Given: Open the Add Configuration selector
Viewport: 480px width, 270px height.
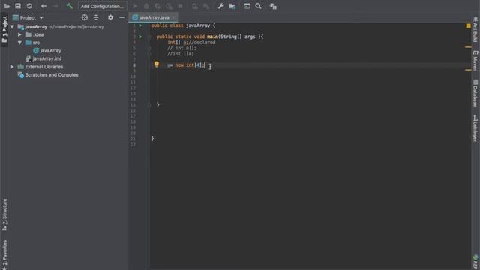Looking at the screenshot, I should pyautogui.click(x=102, y=7).
